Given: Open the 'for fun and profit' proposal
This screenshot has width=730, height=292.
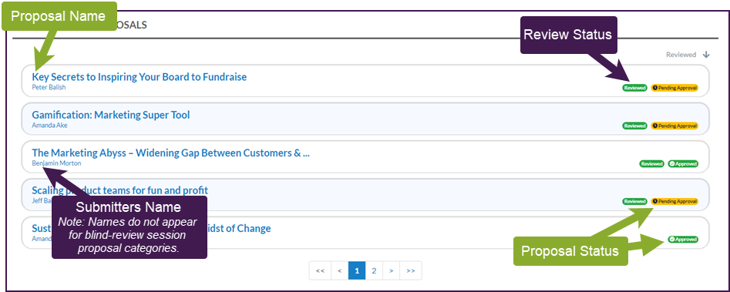Looking at the screenshot, I should pos(119,190).
